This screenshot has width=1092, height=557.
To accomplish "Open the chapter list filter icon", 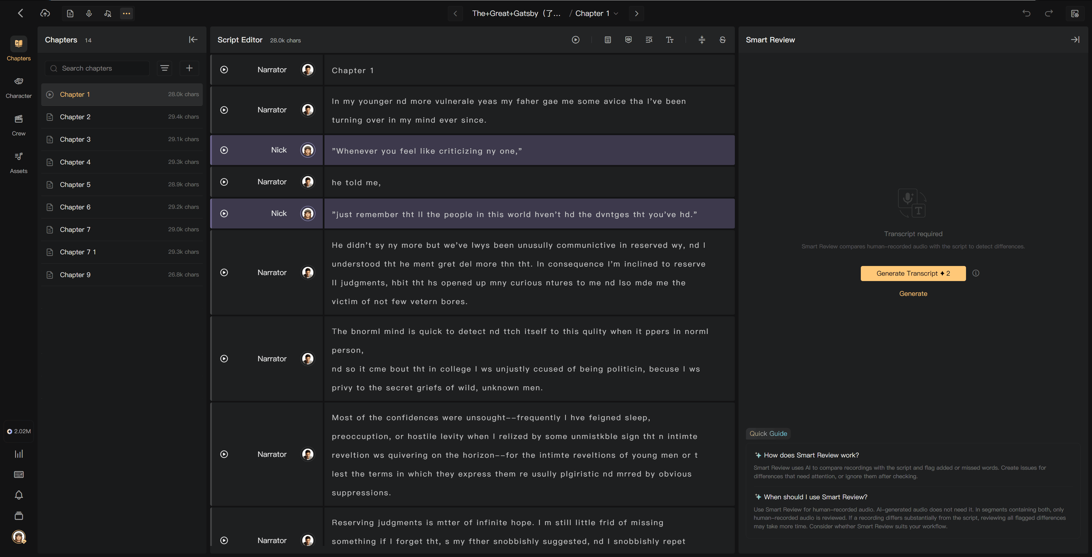I will (x=164, y=68).
